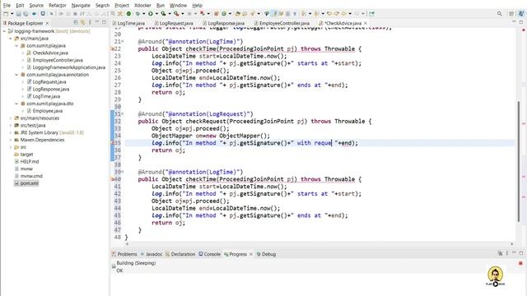
Task: Open the New file dropdown arrow
Action: tap(12, 14)
